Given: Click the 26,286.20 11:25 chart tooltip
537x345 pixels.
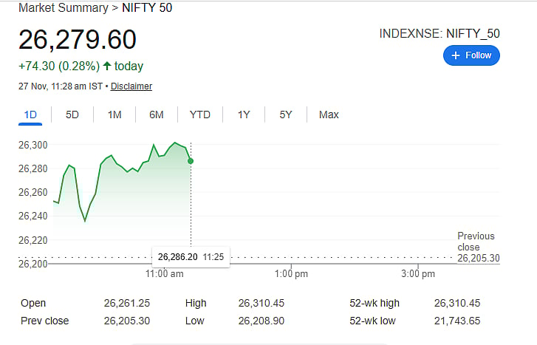Looking at the screenshot, I should pos(191,257).
